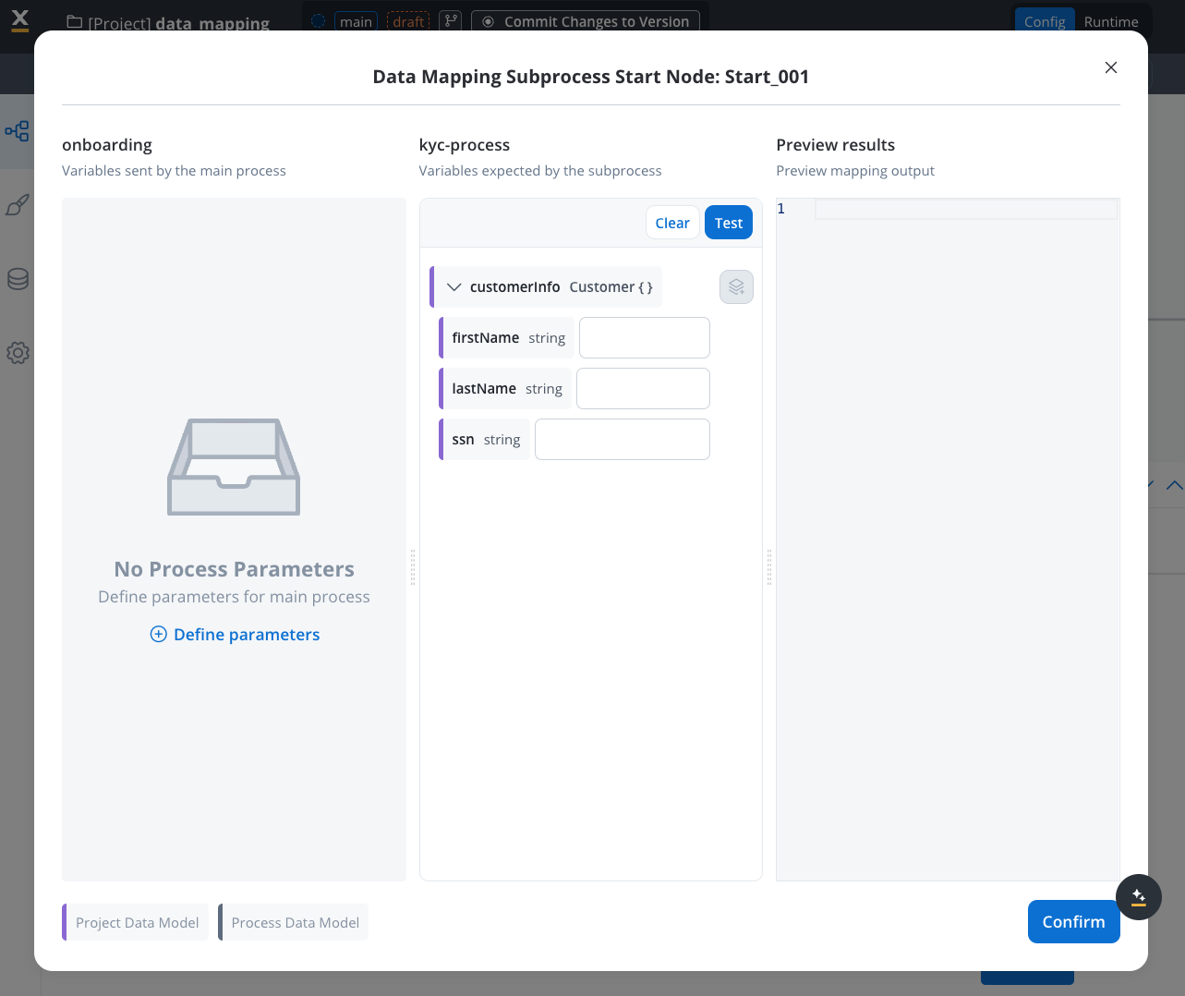Focus the ssn mapping input field

[622, 440]
